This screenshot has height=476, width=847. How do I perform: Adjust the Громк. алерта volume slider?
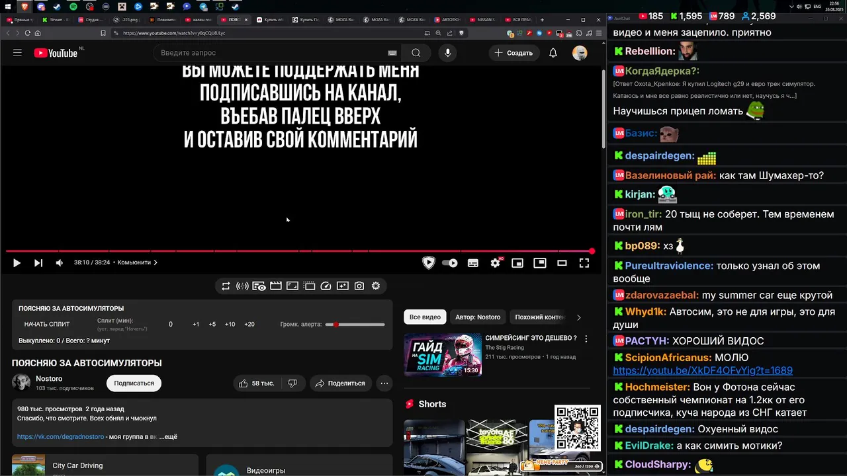point(355,325)
